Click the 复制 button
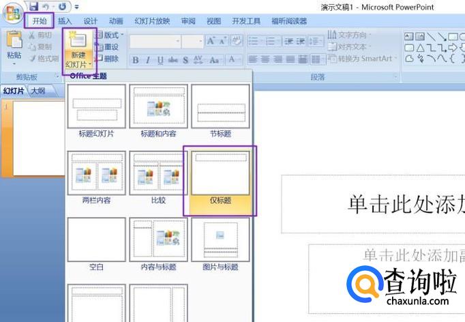 (40, 47)
